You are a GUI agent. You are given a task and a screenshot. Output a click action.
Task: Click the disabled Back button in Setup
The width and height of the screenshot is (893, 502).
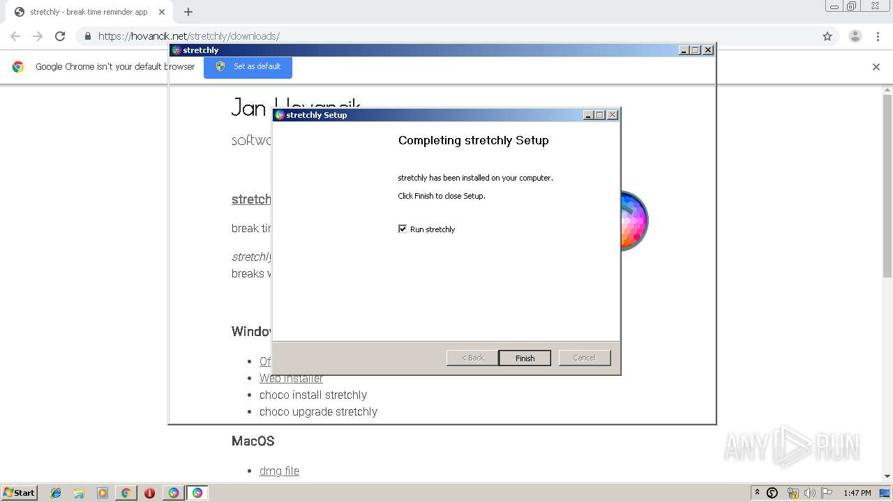(x=472, y=358)
